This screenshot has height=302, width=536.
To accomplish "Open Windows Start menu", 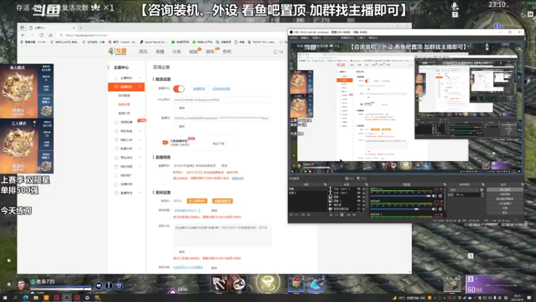I will point(5,298).
